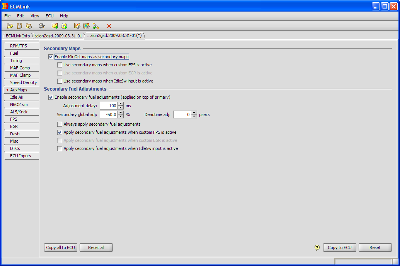400x266 pixels.
Task: Increase Adjustment delay with up arrow
Action: pos(121,104)
